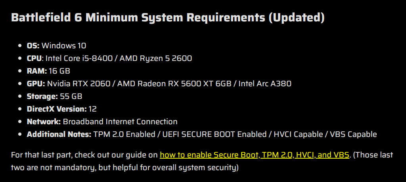Click the Broadband Internet Connection text
This screenshot has height=182, width=406.
[x=120, y=121]
